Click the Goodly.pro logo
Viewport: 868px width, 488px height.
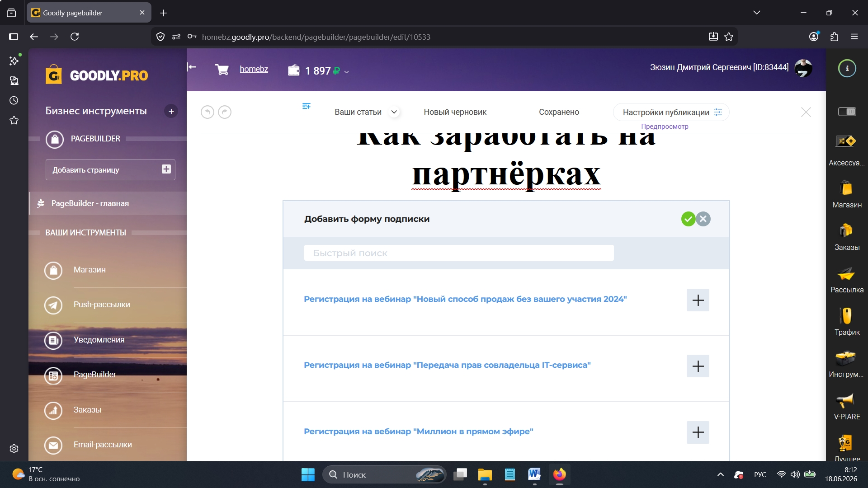[97, 75]
